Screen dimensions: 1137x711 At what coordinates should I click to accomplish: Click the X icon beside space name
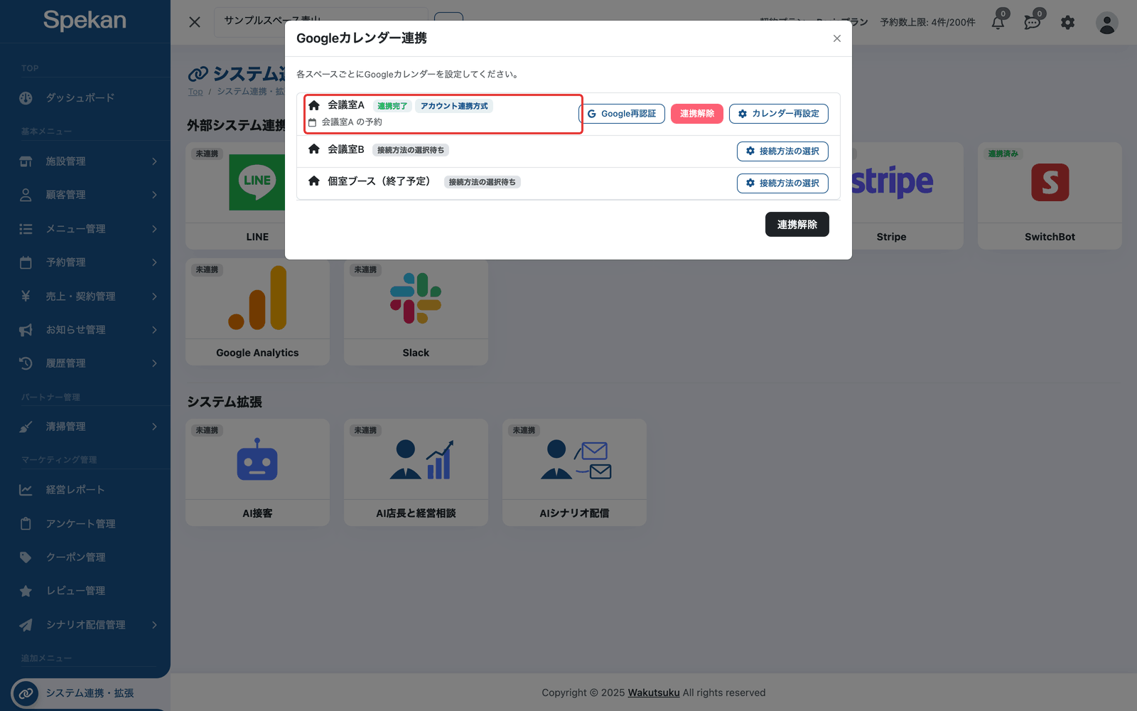(x=195, y=22)
